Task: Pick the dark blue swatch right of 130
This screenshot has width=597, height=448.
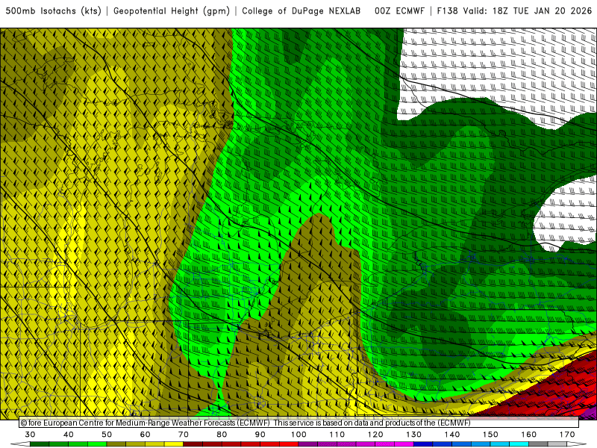Action: click(423, 444)
